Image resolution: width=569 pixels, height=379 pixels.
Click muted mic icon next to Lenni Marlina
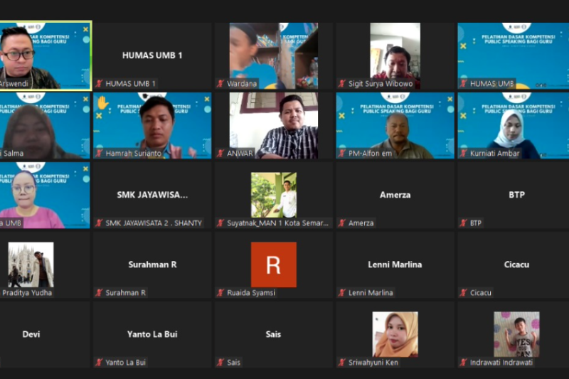click(342, 293)
